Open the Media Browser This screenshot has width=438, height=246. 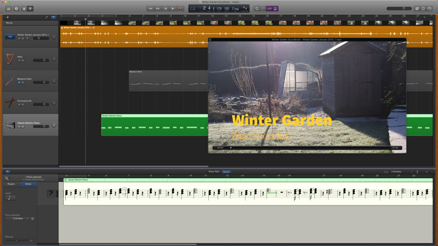point(430,8)
